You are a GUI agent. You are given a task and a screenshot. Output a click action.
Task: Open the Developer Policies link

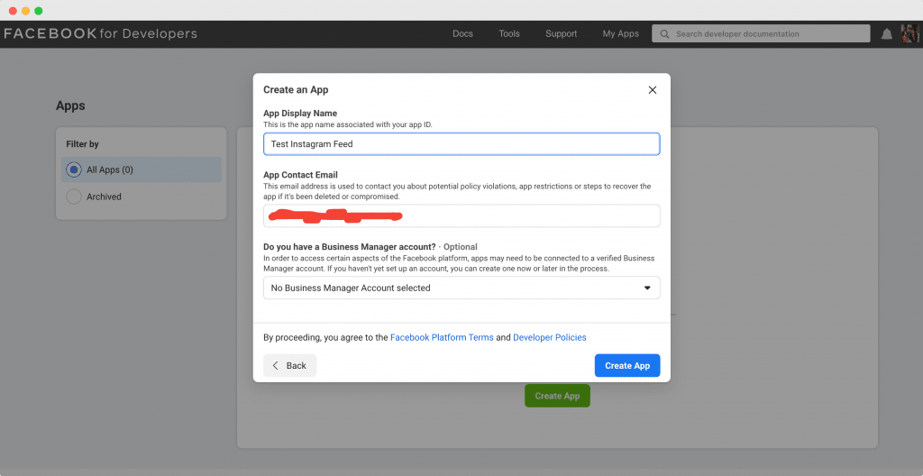pos(550,337)
